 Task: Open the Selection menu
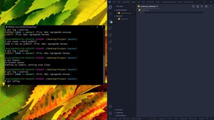[126, 2]
